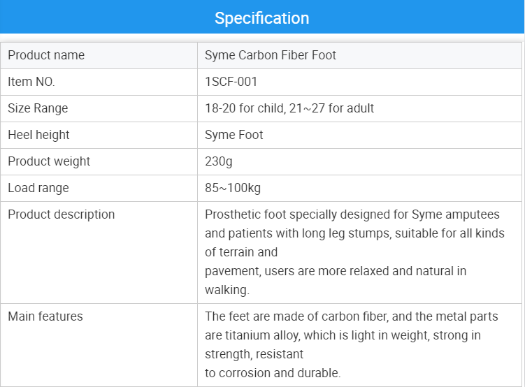The image size is (525, 387).
Task: Select the Main features label
Action: (x=45, y=316)
